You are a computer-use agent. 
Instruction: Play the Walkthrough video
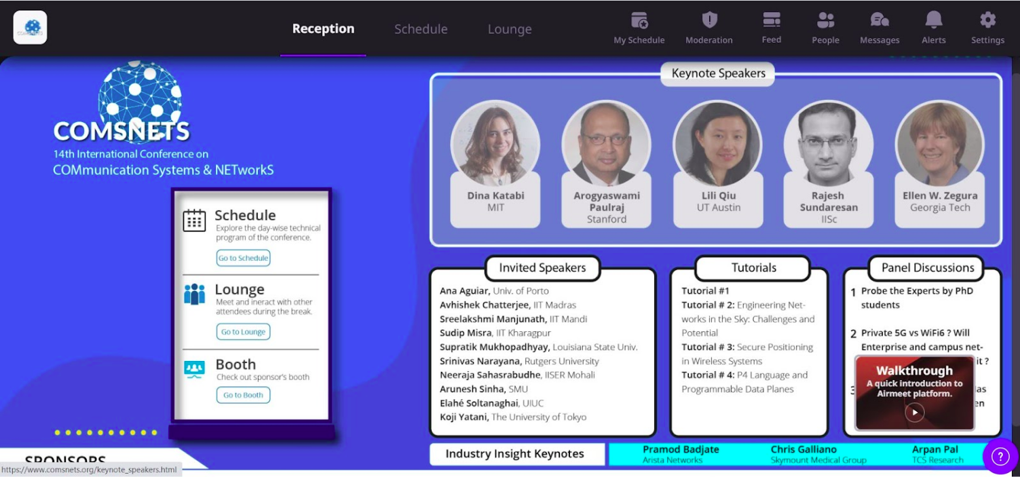click(915, 412)
